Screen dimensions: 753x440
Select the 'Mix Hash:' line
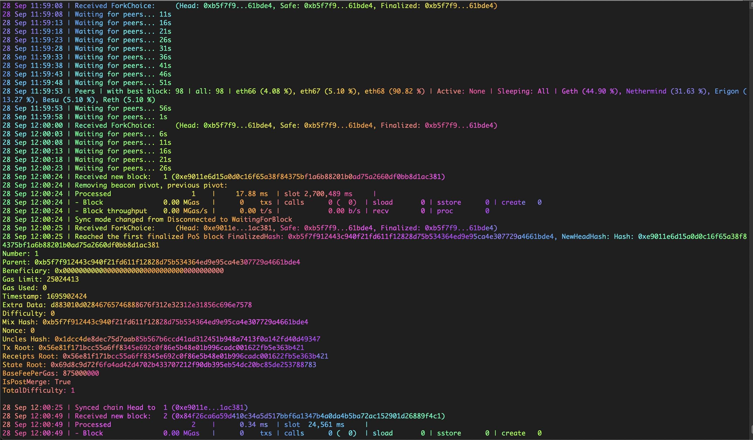point(155,322)
